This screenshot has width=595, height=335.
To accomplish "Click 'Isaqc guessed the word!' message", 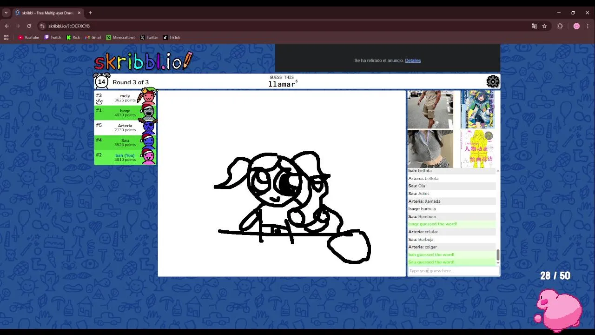I will [x=433, y=224].
